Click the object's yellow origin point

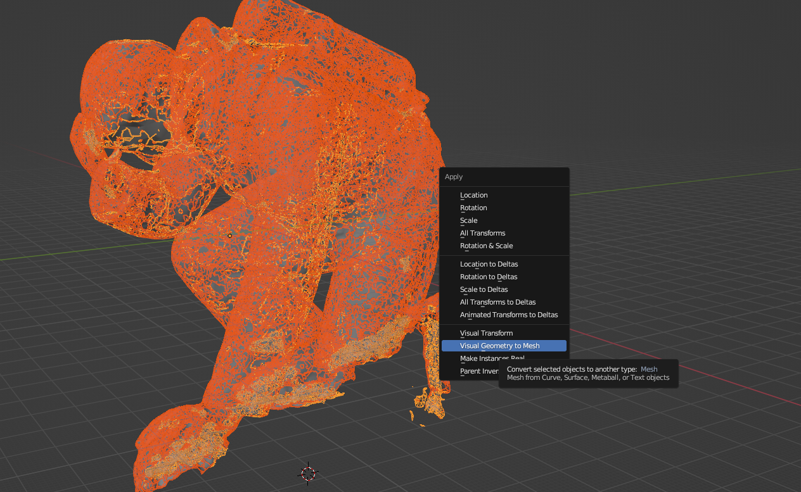230,236
